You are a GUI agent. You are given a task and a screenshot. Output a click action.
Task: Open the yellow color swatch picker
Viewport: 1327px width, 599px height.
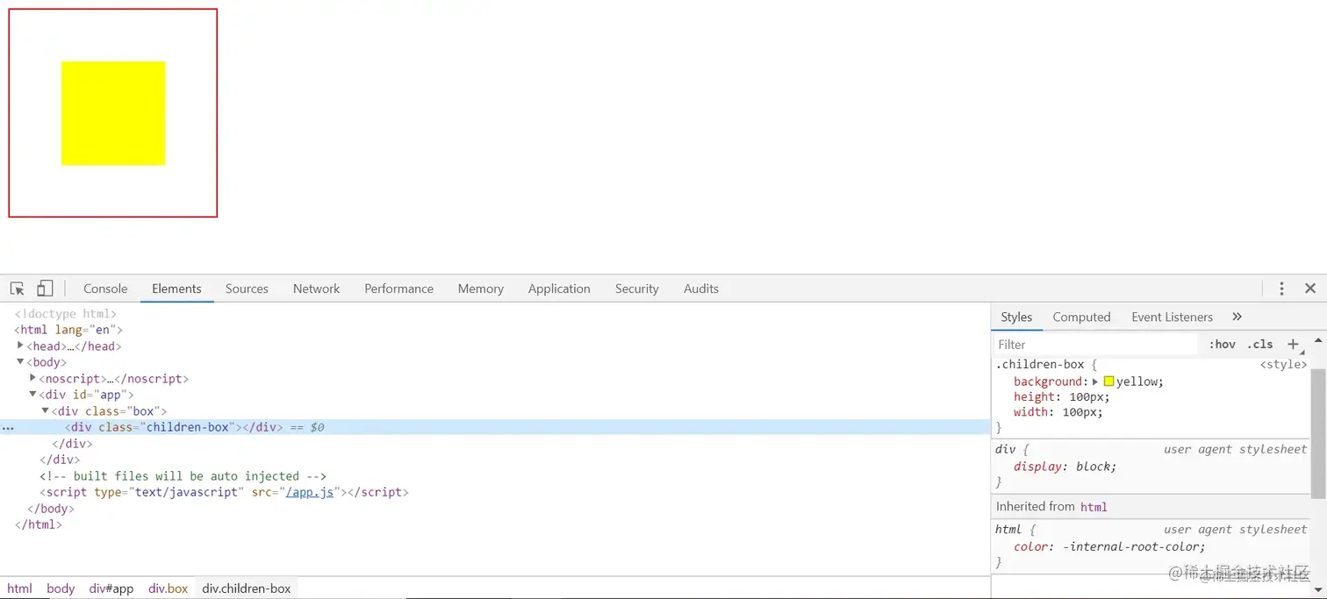[x=1108, y=382]
